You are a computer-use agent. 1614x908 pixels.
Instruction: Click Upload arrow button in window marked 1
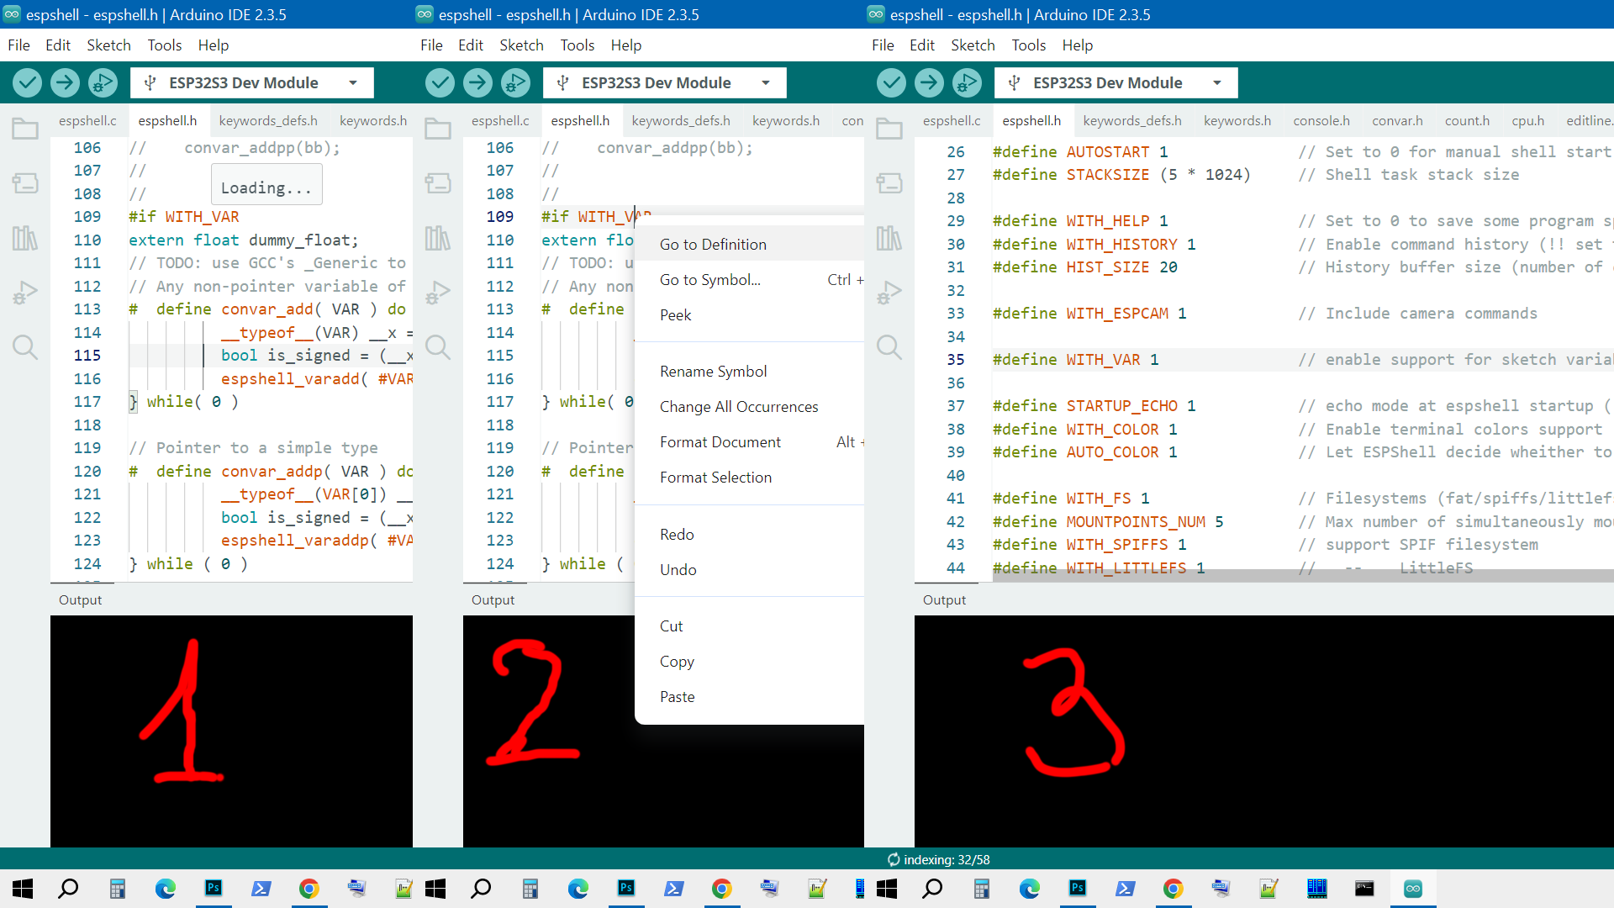pos(65,82)
